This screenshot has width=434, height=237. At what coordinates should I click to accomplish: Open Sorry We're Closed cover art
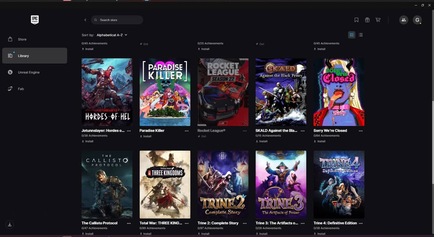(x=339, y=92)
